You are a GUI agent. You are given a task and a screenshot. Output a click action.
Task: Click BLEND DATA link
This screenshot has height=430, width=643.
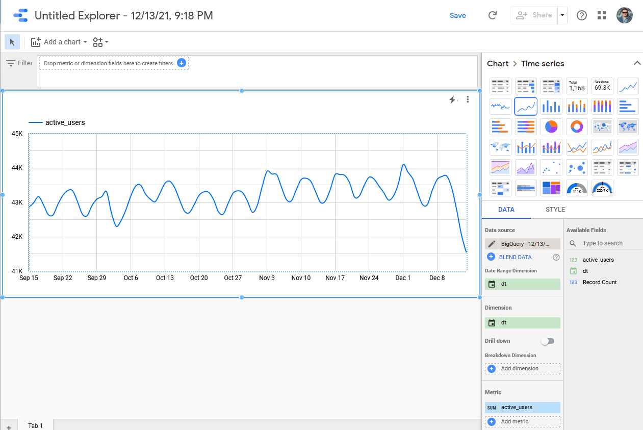[x=515, y=257]
